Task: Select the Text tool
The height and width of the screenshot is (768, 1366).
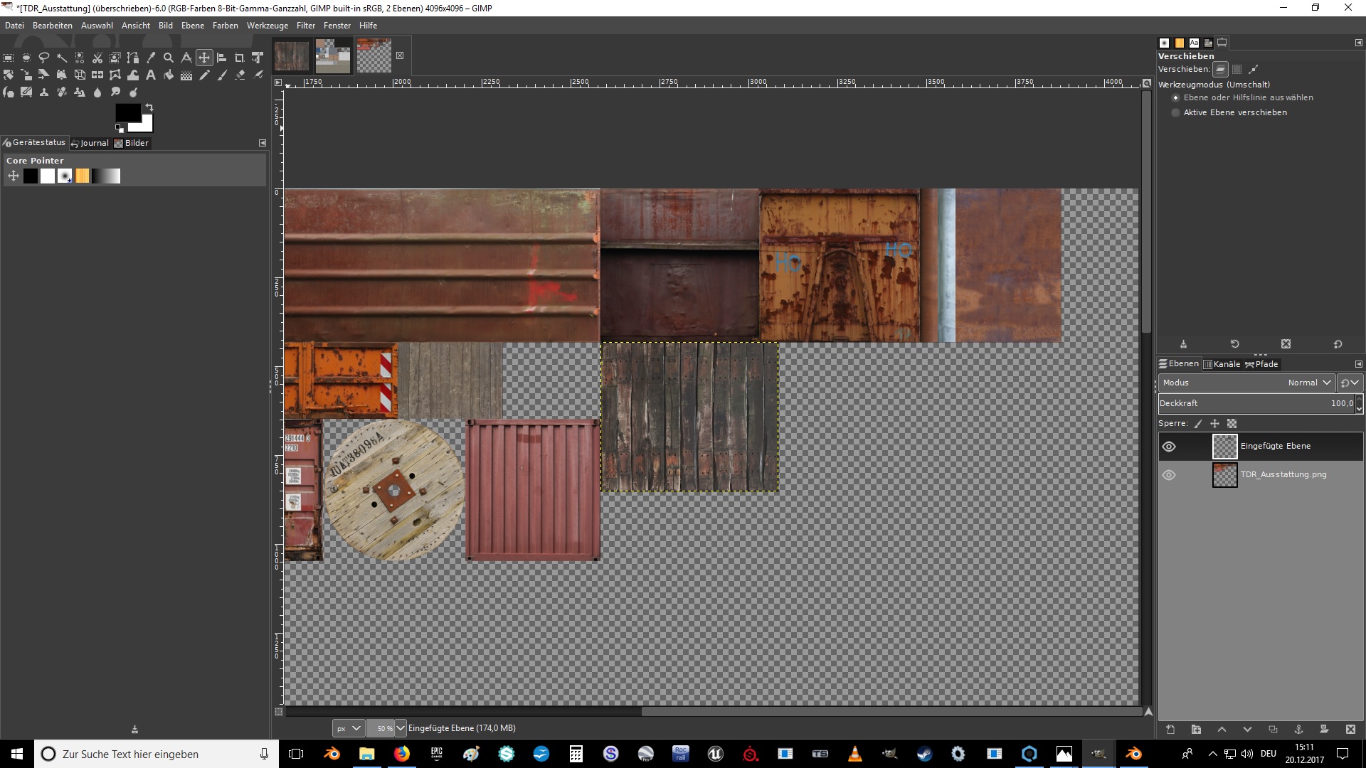Action: pyautogui.click(x=151, y=75)
